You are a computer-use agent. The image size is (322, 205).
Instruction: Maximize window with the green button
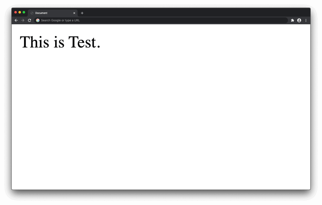24,12
